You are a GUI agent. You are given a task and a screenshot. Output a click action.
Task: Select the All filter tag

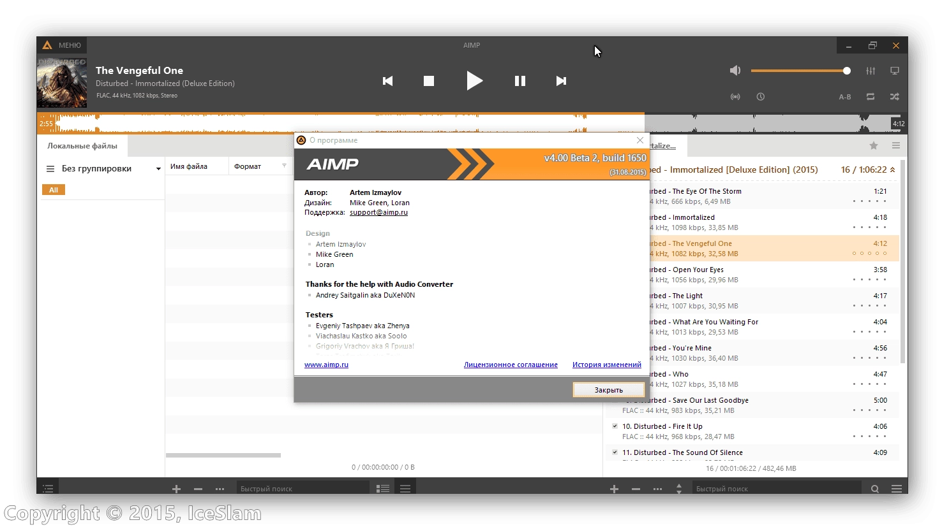click(54, 190)
